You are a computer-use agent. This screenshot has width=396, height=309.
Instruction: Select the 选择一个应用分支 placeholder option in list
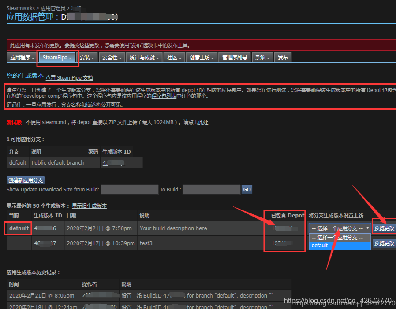pyautogui.click(x=340, y=238)
